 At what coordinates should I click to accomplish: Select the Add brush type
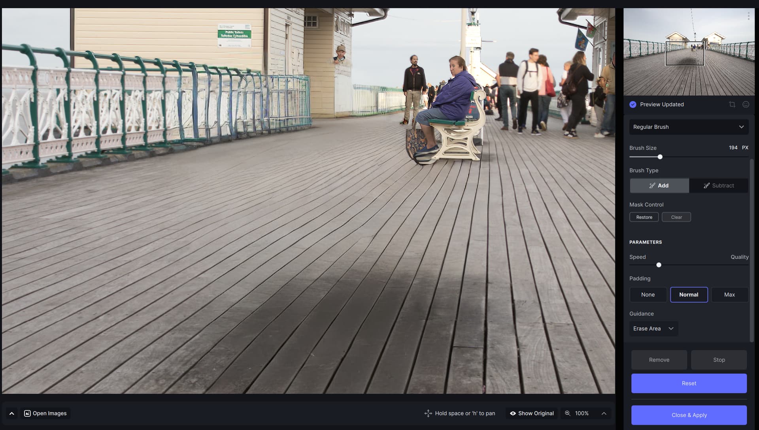[659, 186]
